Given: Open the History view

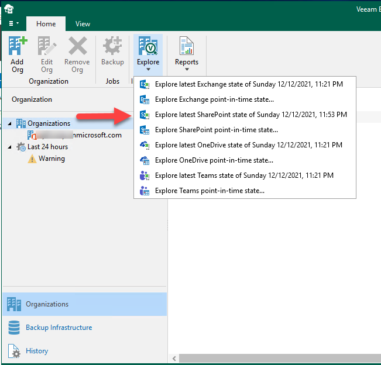Looking at the screenshot, I should pyautogui.click(x=84, y=351).
